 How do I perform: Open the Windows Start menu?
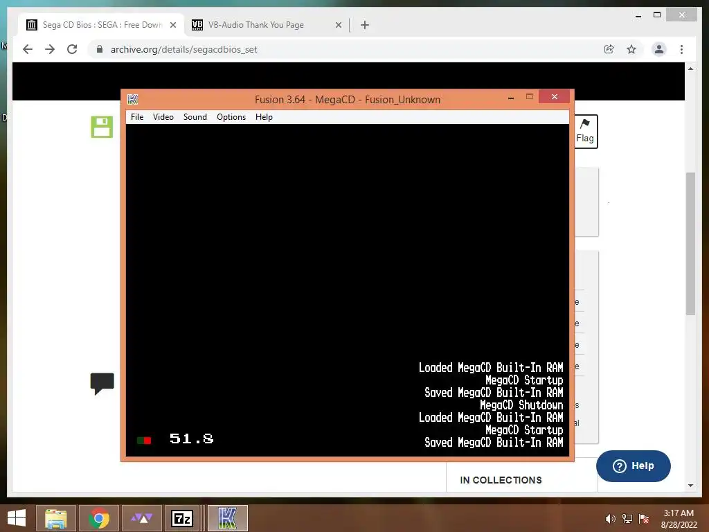click(x=17, y=518)
